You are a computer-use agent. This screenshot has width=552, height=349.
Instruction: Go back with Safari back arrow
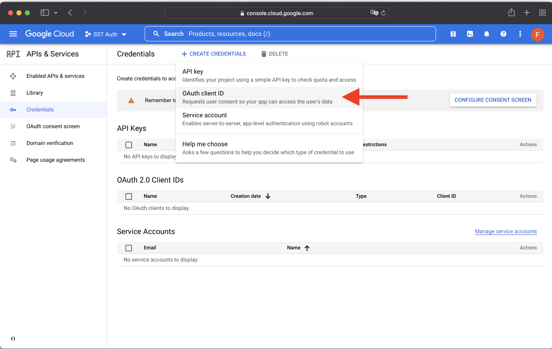(x=70, y=13)
